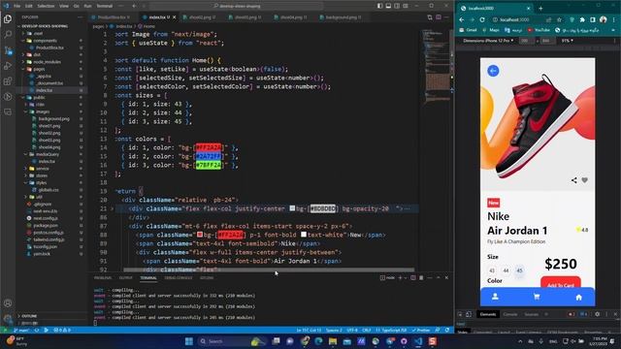Switch to the OUTPUT panel tab
Viewport: 621px width, 349px height.
pos(126,278)
